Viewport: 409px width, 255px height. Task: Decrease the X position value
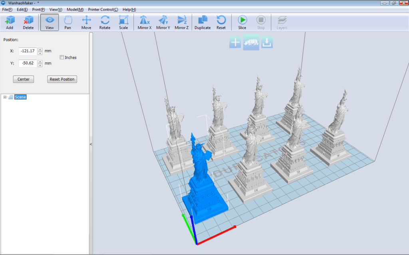[40, 53]
